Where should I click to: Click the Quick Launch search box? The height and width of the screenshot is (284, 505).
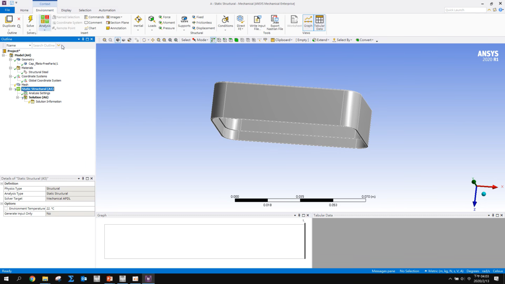[465, 10]
